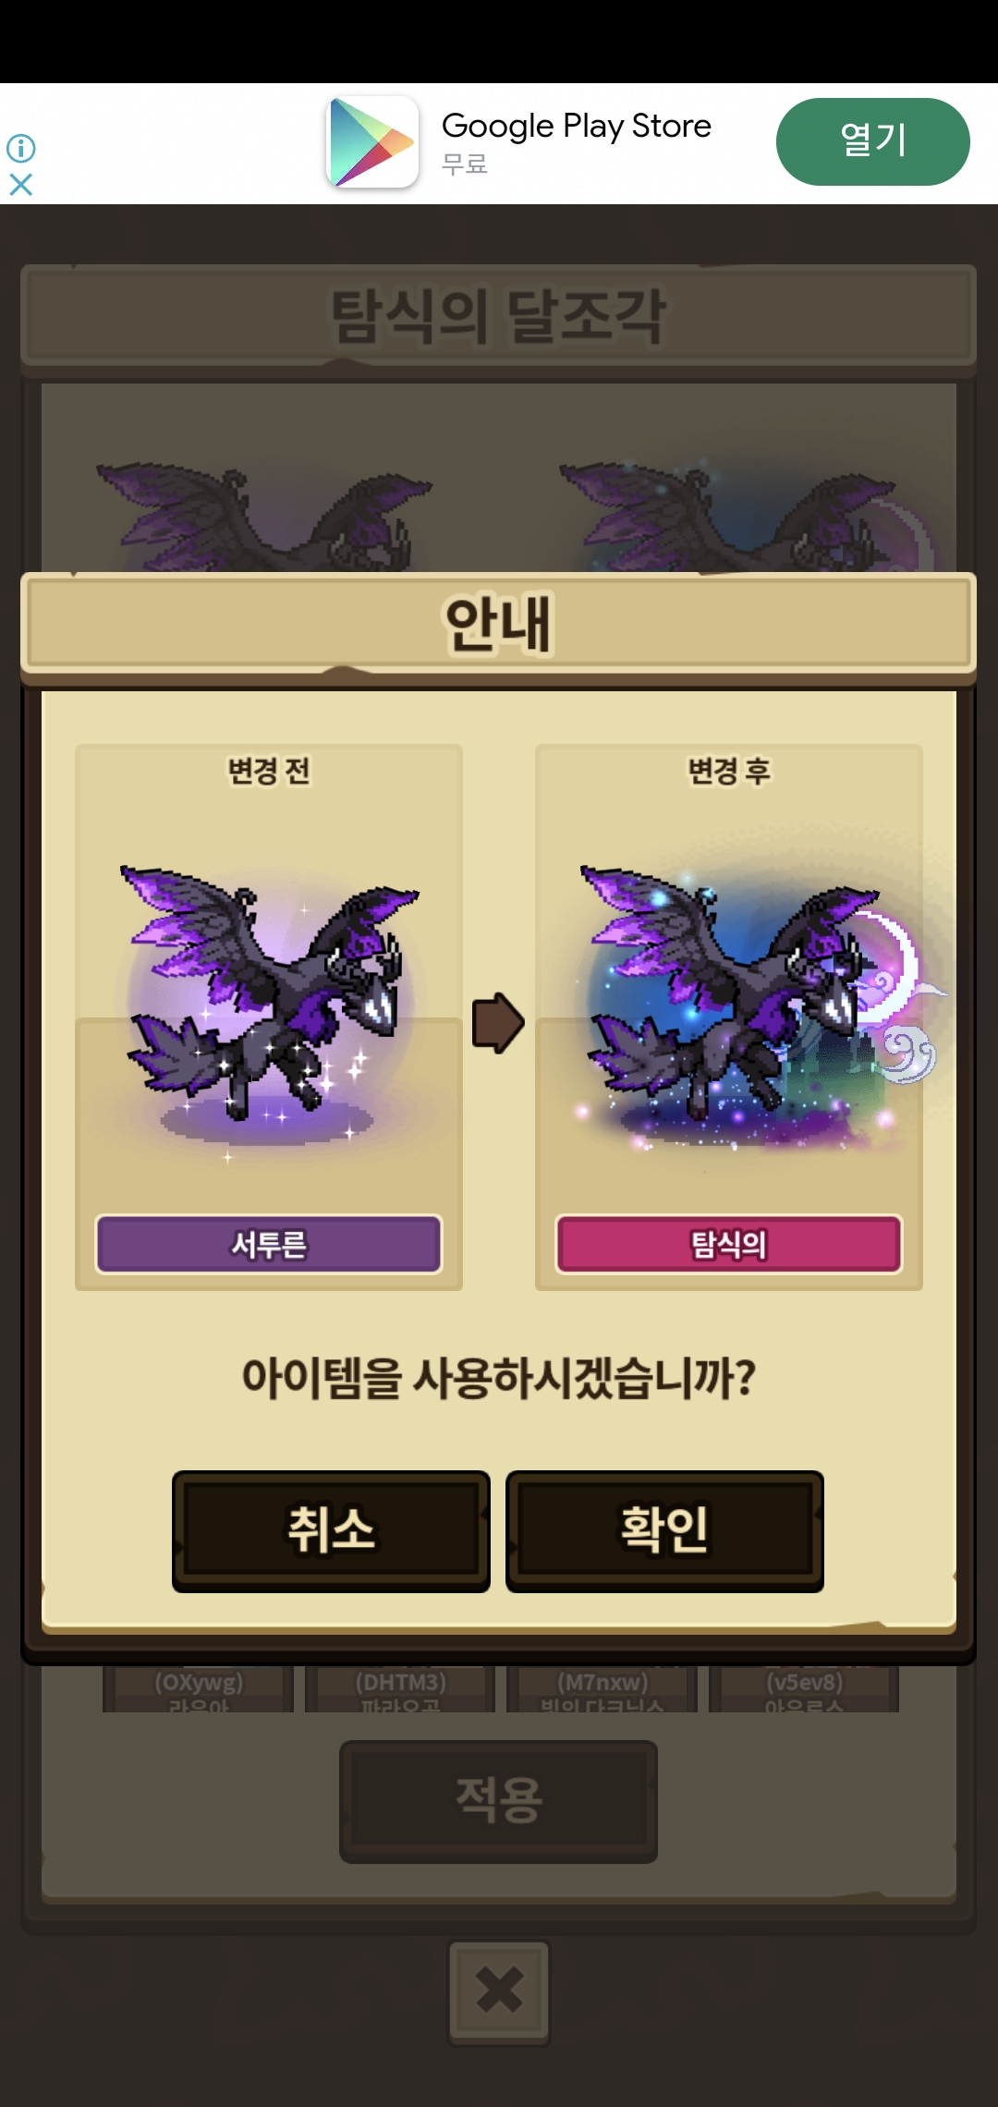Tap the 취소 cancel button
The height and width of the screenshot is (2107, 998).
coord(331,1530)
